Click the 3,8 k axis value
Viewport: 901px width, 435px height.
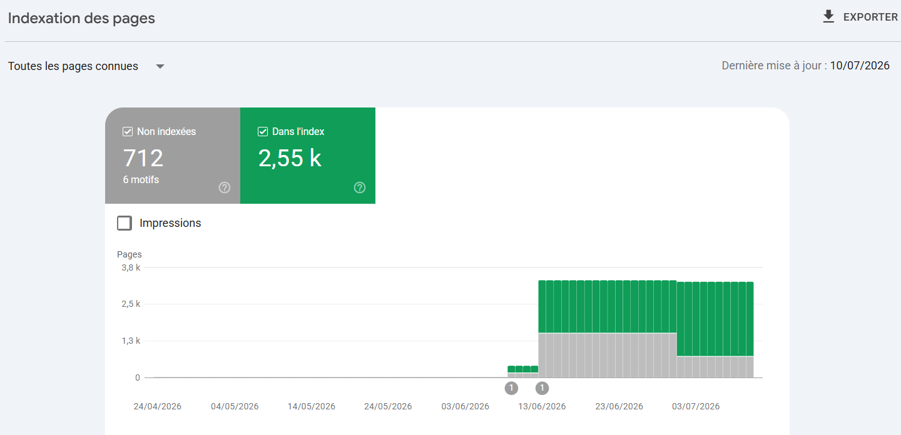pyautogui.click(x=130, y=267)
